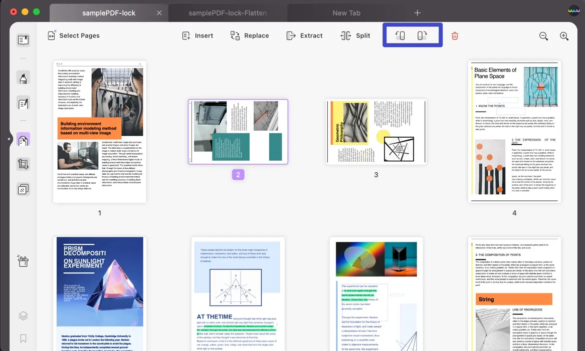Viewport: 585px width, 351px height.
Task: Rotate selected page clockwise
Action: pyautogui.click(x=422, y=36)
